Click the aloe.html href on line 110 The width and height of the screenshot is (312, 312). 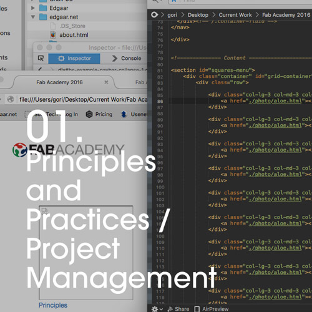pos(275,248)
